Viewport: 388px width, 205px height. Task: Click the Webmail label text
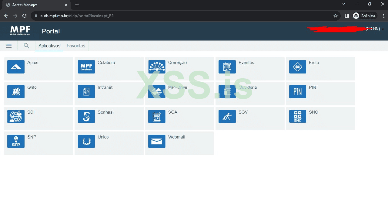[176, 137]
